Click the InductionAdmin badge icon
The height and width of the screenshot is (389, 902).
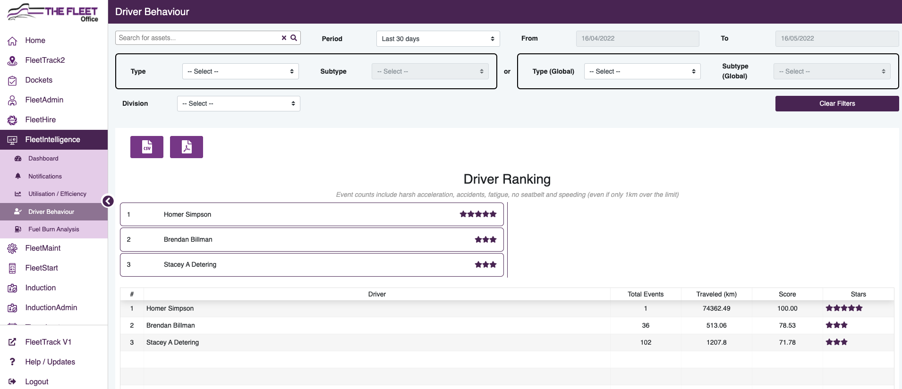click(12, 308)
